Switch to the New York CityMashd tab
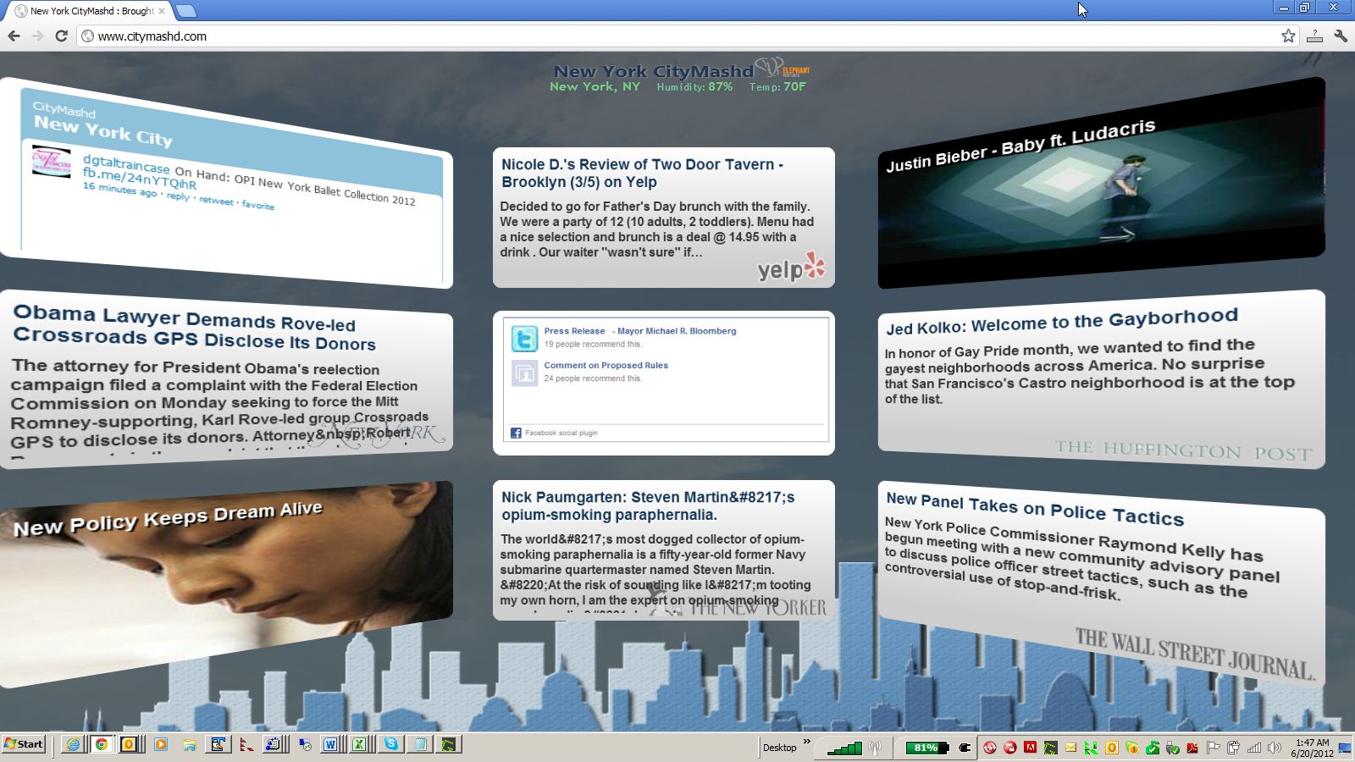Viewport: 1355px width, 762px height. [91, 11]
